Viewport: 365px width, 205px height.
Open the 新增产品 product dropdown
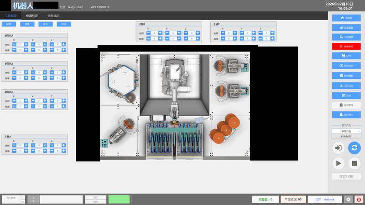pyautogui.click(x=346, y=131)
